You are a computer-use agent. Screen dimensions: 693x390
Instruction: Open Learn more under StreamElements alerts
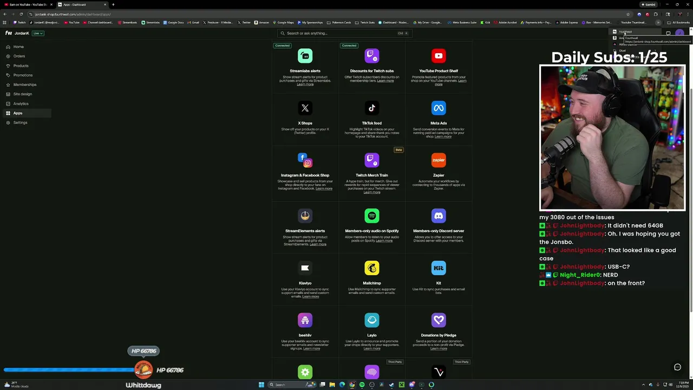[x=318, y=244]
